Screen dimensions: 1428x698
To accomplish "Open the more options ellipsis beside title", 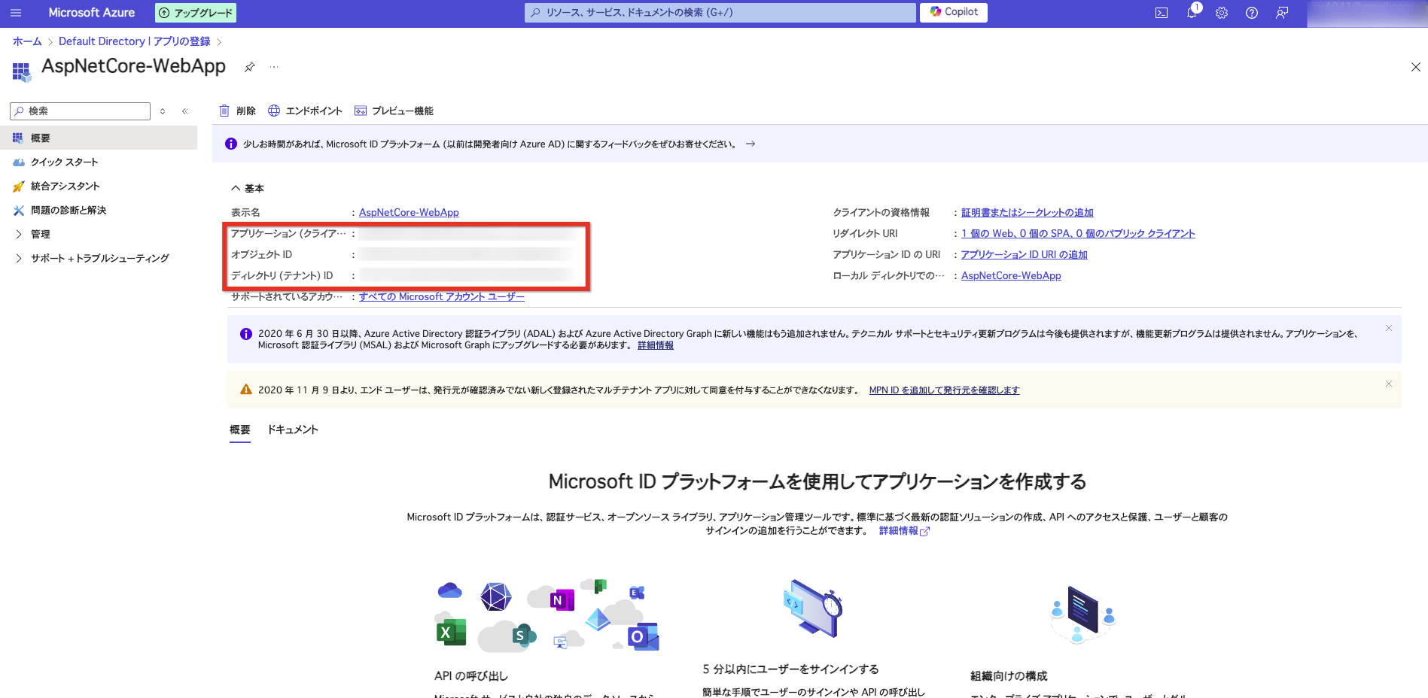I will click(274, 67).
